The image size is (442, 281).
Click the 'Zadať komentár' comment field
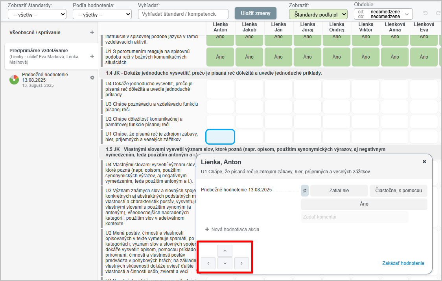click(354, 217)
